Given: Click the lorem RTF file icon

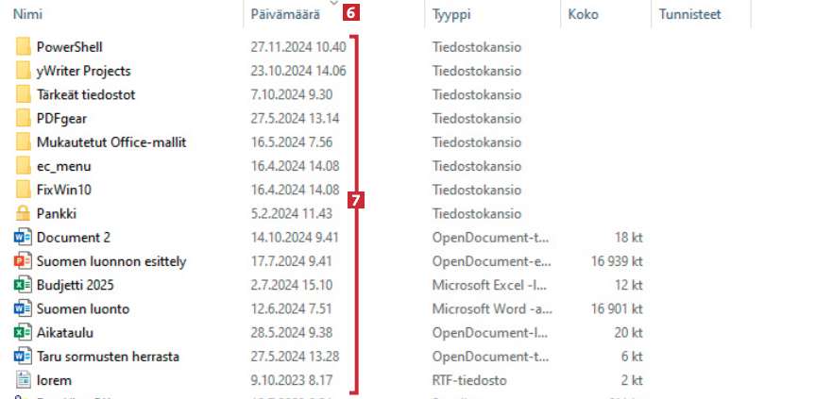Looking at the screenshot, I should (x=24, y=380).
